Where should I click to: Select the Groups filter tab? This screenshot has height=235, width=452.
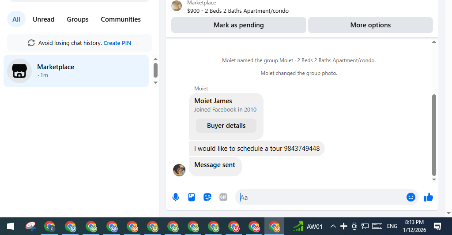(x=78, y=19)
